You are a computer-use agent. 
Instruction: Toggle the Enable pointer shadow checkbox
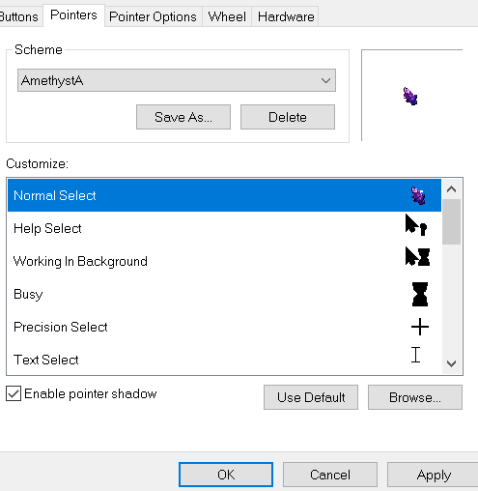click(14, 393)
